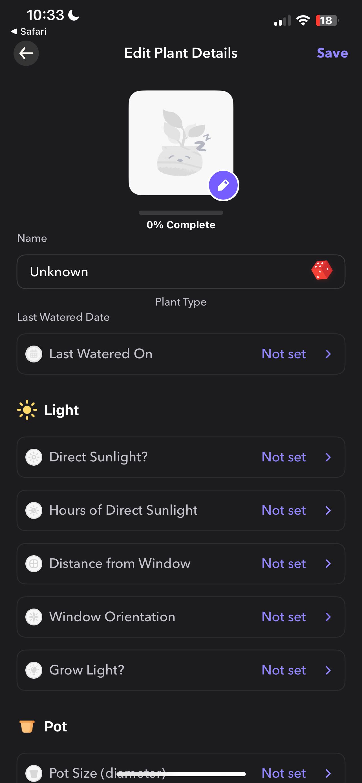This screenshot has width=362, height=783.
Task: Return to Safari via the status bar link
Action: tap(28, 31)
